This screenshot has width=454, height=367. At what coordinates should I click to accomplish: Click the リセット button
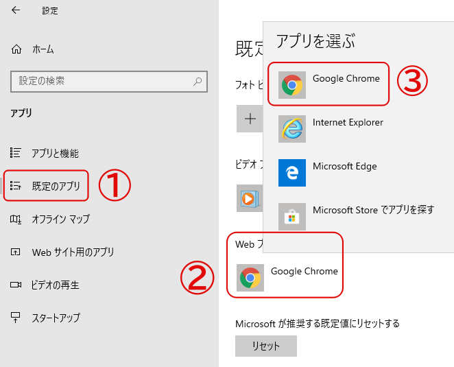pos(266,346)
